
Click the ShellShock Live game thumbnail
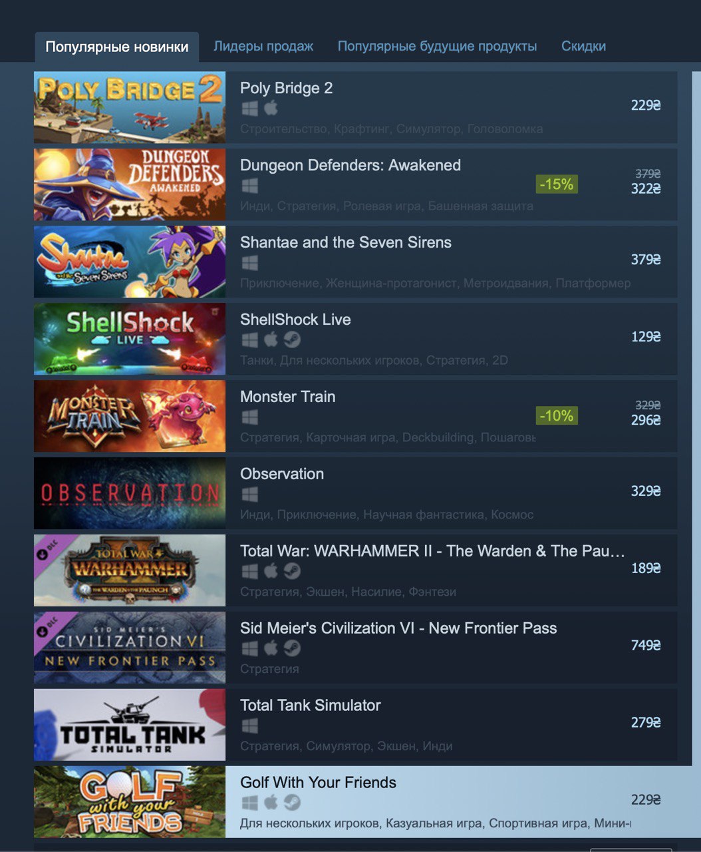[130, 339]
